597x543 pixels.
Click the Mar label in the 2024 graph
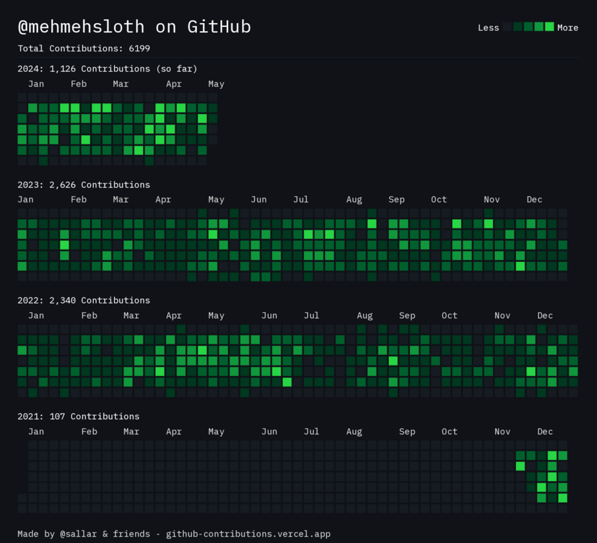click(x=121, y=84)
